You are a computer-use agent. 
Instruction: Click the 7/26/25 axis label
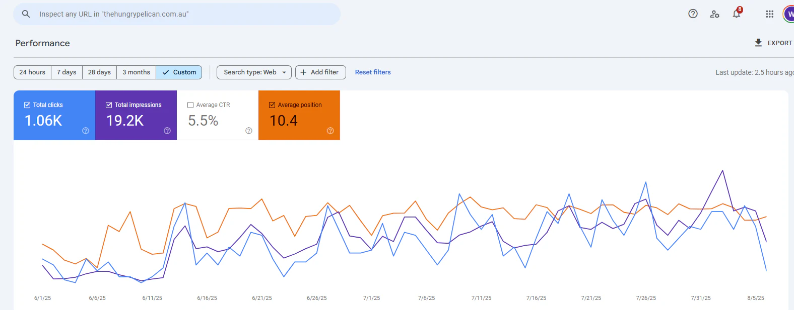(x=646, y=298)
